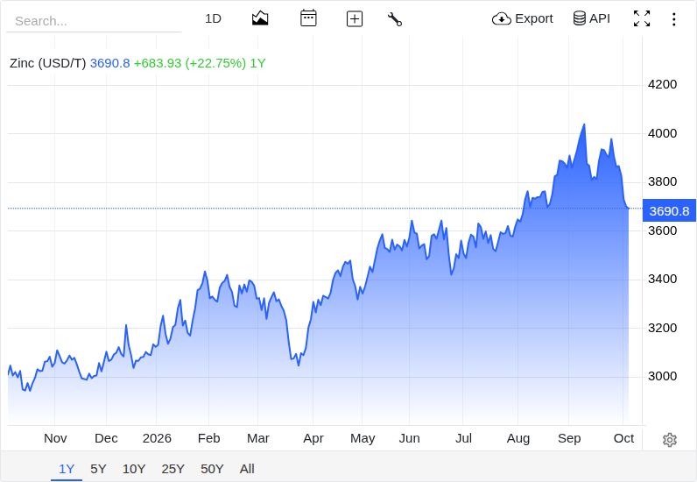Click the Jul date axis label
The height and width of the screenshot is (482, 697).
coord(463,438)
